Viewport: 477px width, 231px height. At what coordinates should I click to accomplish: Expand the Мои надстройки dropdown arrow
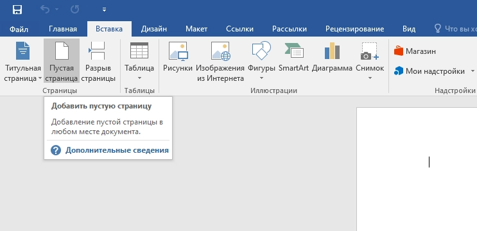click(x=473, y=71)
